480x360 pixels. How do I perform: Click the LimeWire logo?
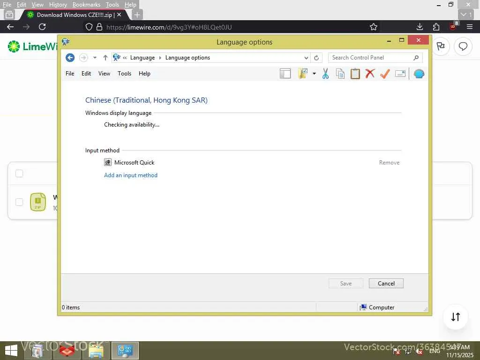(32, 46)
